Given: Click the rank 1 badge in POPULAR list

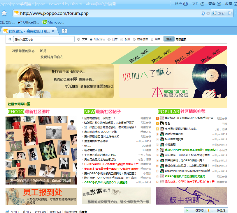Looking at the screenshot, I should pos(157,118).
